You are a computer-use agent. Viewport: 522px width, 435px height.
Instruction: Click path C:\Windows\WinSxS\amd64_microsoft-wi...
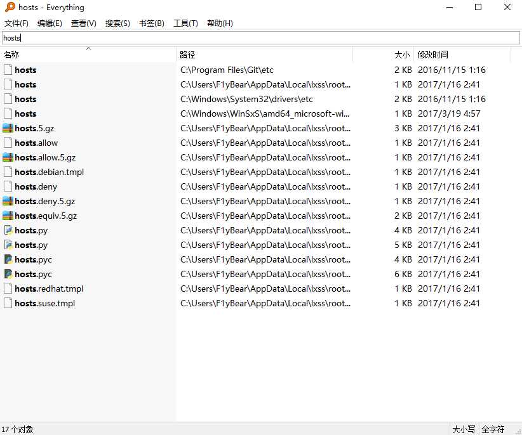[265, 114]
